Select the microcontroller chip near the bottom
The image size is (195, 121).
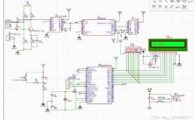[x=99, y=86]
